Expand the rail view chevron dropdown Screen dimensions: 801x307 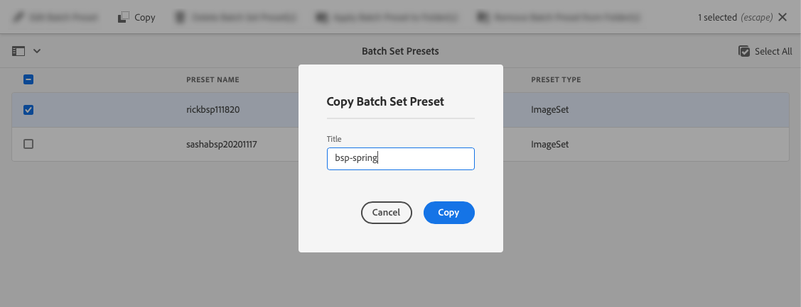tap(37, 51)
